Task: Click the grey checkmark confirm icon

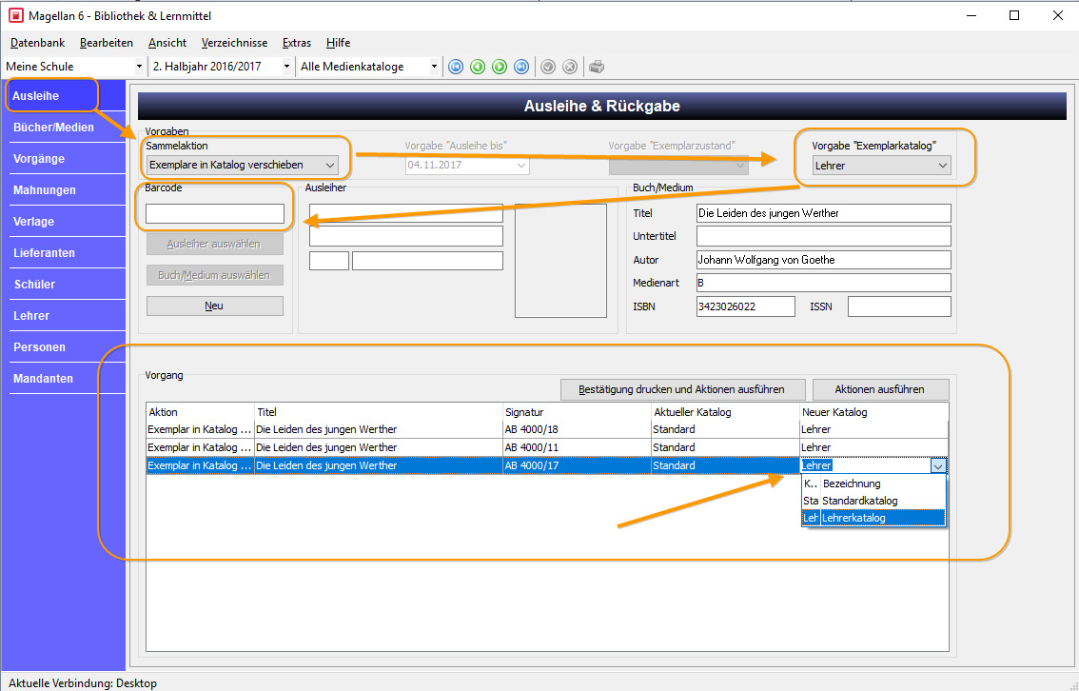Action: [x=548, y=67]
